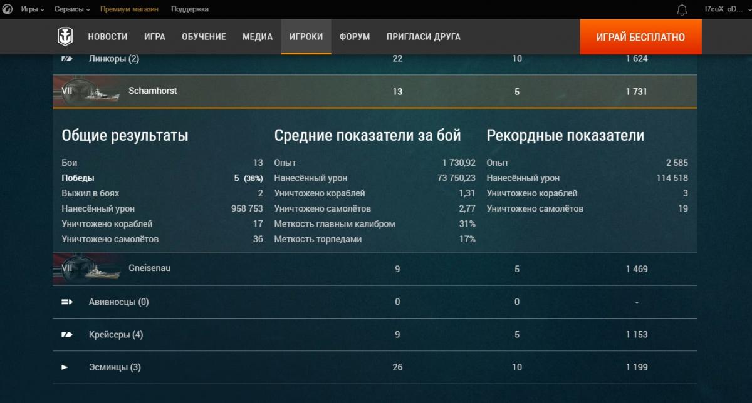Click the Линкоры battles count 22

click(397, 59)
